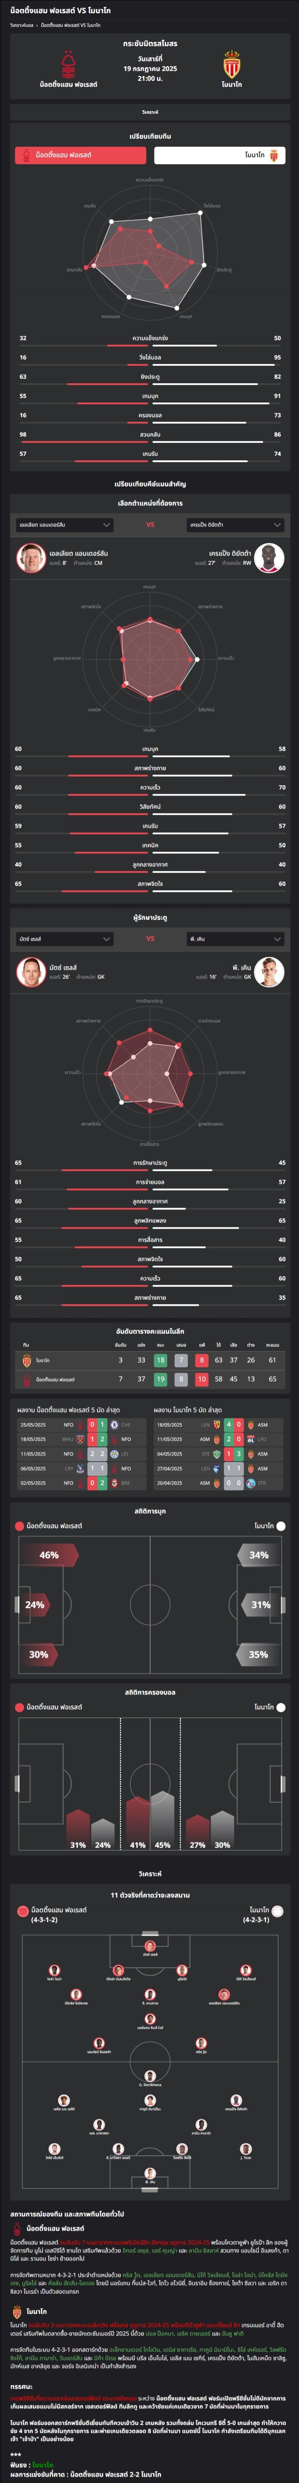Select the red Nottingham Forest team comparison toggle

click(81, 154)
